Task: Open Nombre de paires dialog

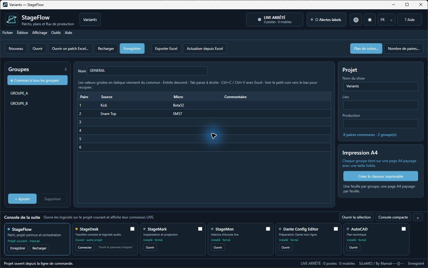Action: pyautogui.click(x=404, y=49)
